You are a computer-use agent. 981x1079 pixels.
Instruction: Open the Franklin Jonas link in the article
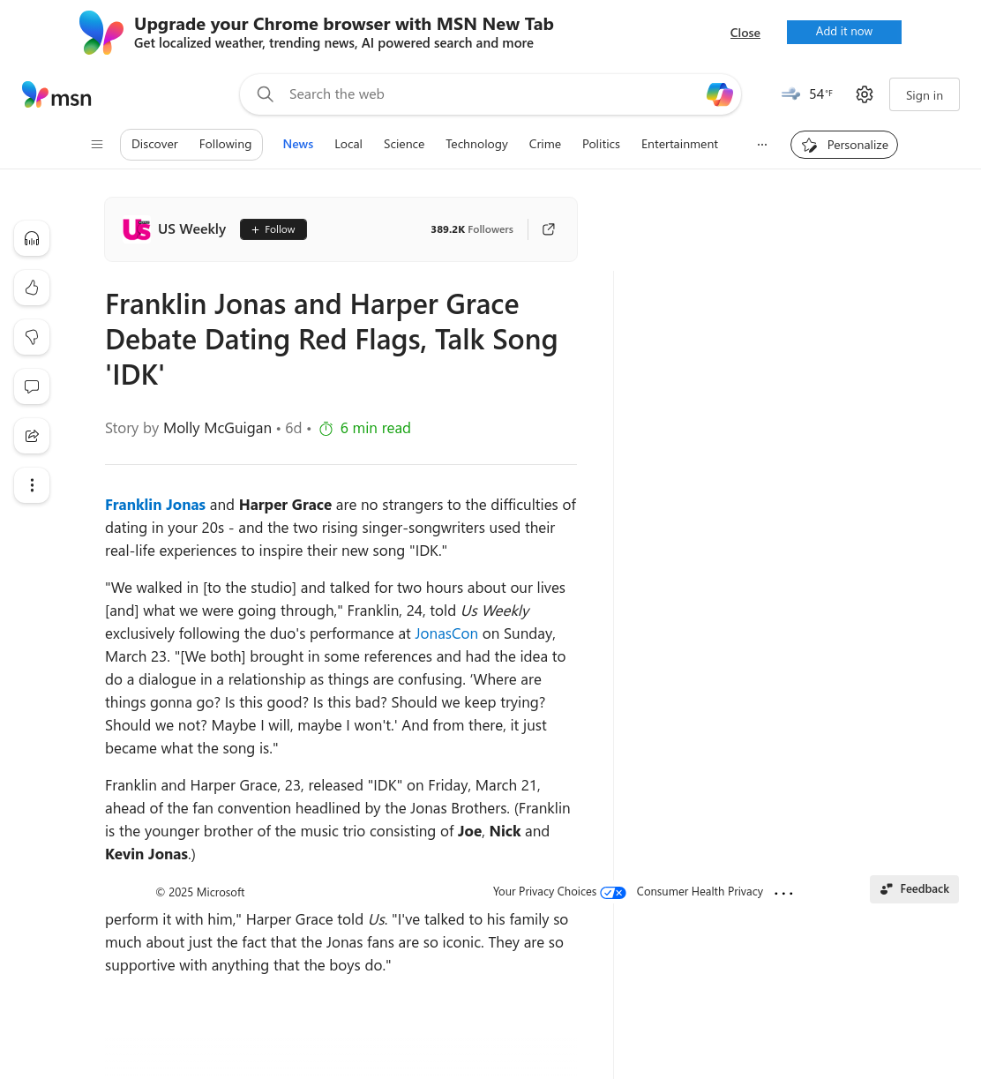pyautogui.click(x=155, y=505)
